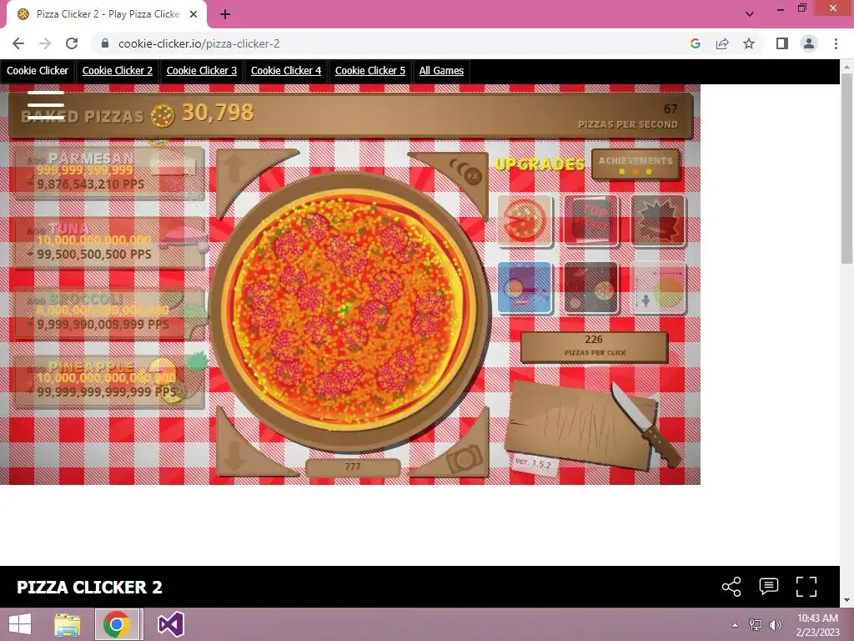Image resolution: width=854 pixels, height=641 pixels.
Task: Expand the tab search dropdown arrow
Action: [x=750, y=14]
